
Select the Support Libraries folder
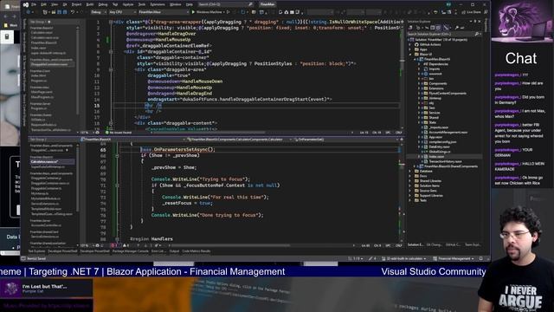click(431, 195)
